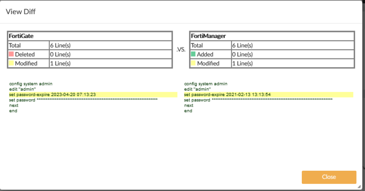Click the FortiManager yellow Modified swatch
Image resolution: width=365 pixels, height=191 pixels.
point(193,63)
